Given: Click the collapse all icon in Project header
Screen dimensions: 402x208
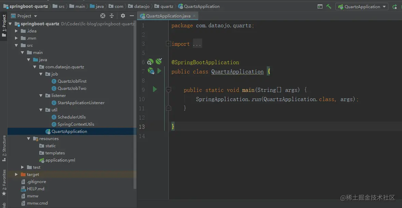Looking at the screenshot, I should tap(112, 16).
